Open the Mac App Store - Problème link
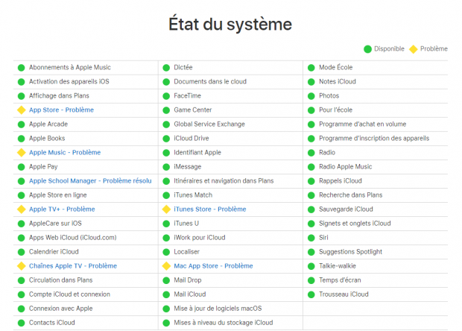The image size is (462, 331). pyautogui.click(x=213, y=266)
